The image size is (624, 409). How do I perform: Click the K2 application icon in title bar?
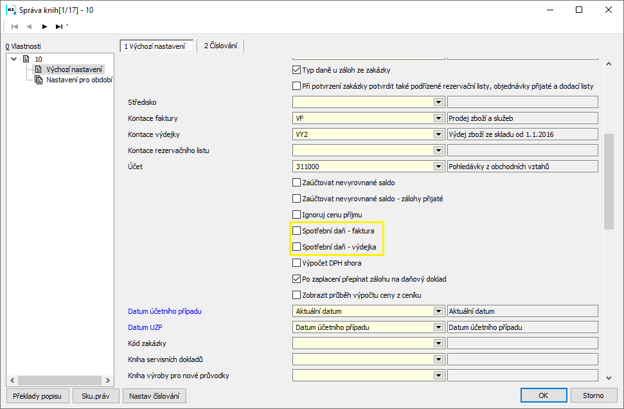pyautogui.click(x=11, y=10)
